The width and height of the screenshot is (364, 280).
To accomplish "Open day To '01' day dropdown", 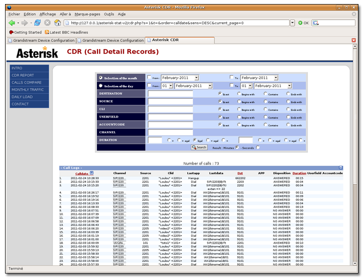I will point(246,86).
